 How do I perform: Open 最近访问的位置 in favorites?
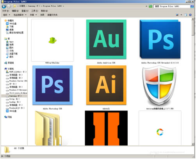(15, 33)
